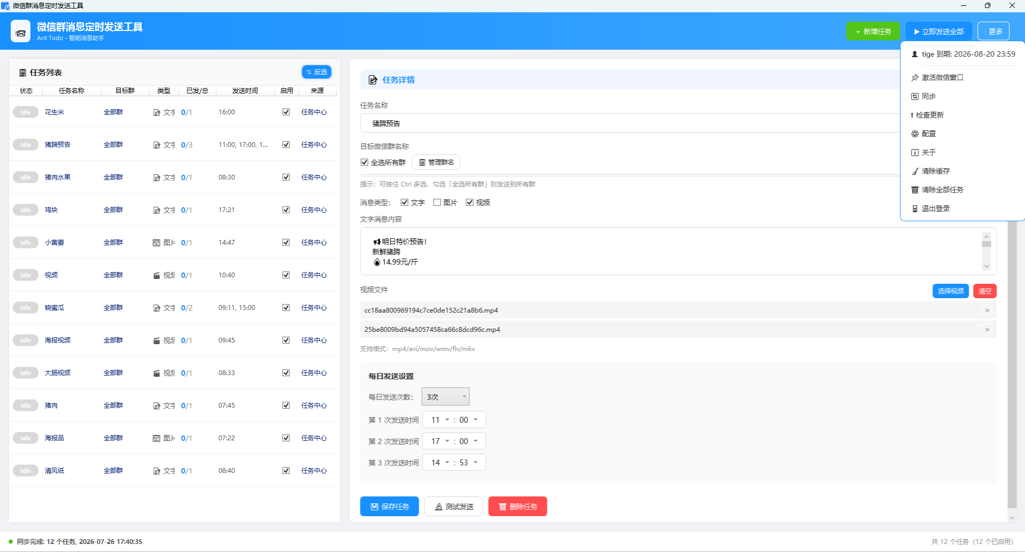Toggle enable checkbox for 猪肉水果 task
This screenshot has width=1025, height=552.
286,177
